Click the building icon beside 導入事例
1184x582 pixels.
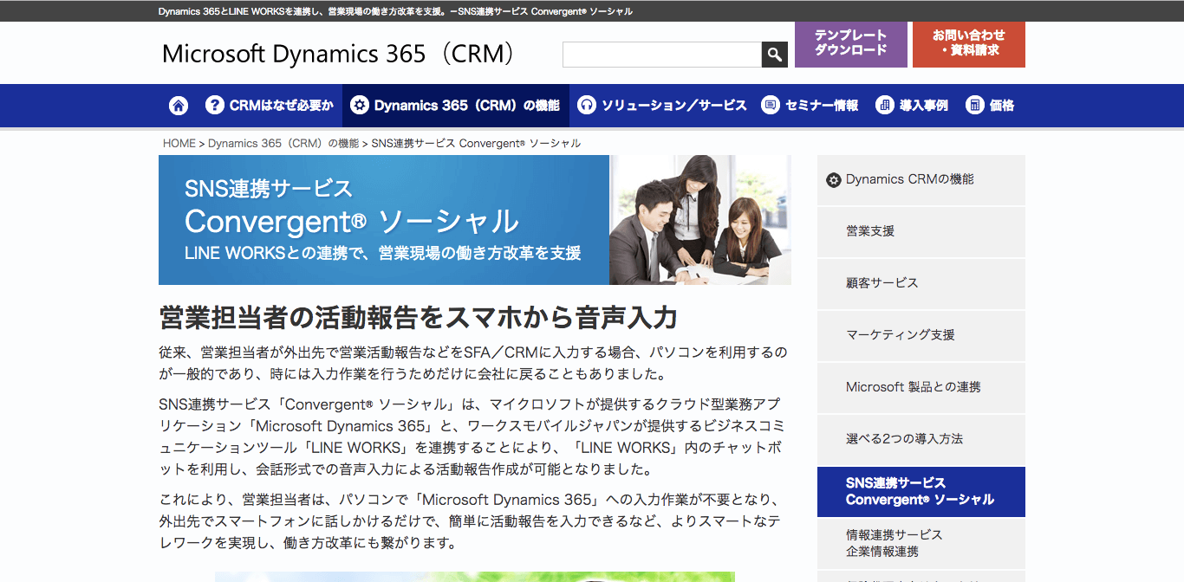pos(884,106)
